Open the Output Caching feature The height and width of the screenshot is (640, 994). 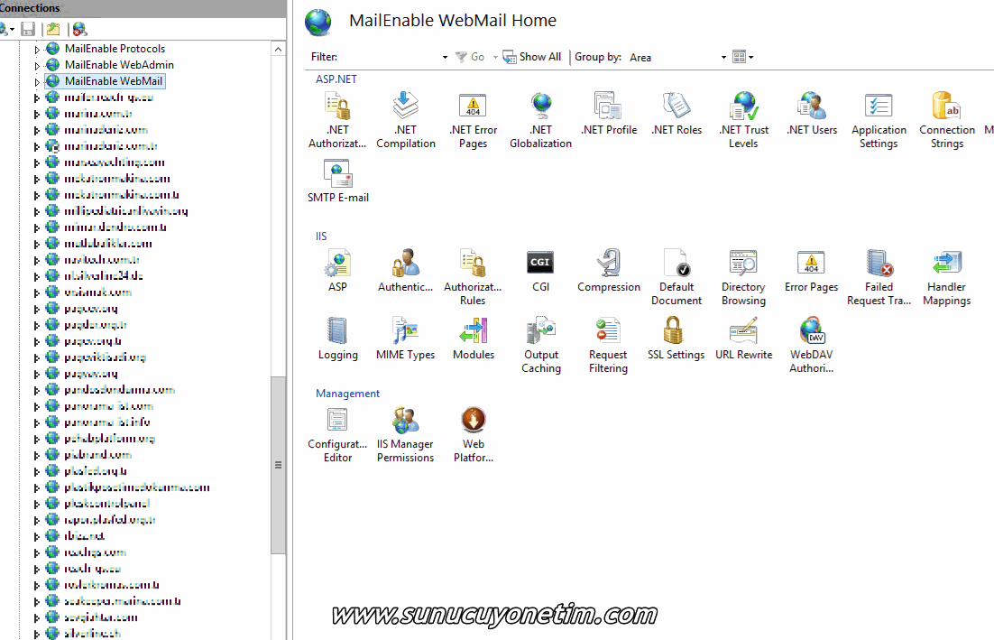540,345
